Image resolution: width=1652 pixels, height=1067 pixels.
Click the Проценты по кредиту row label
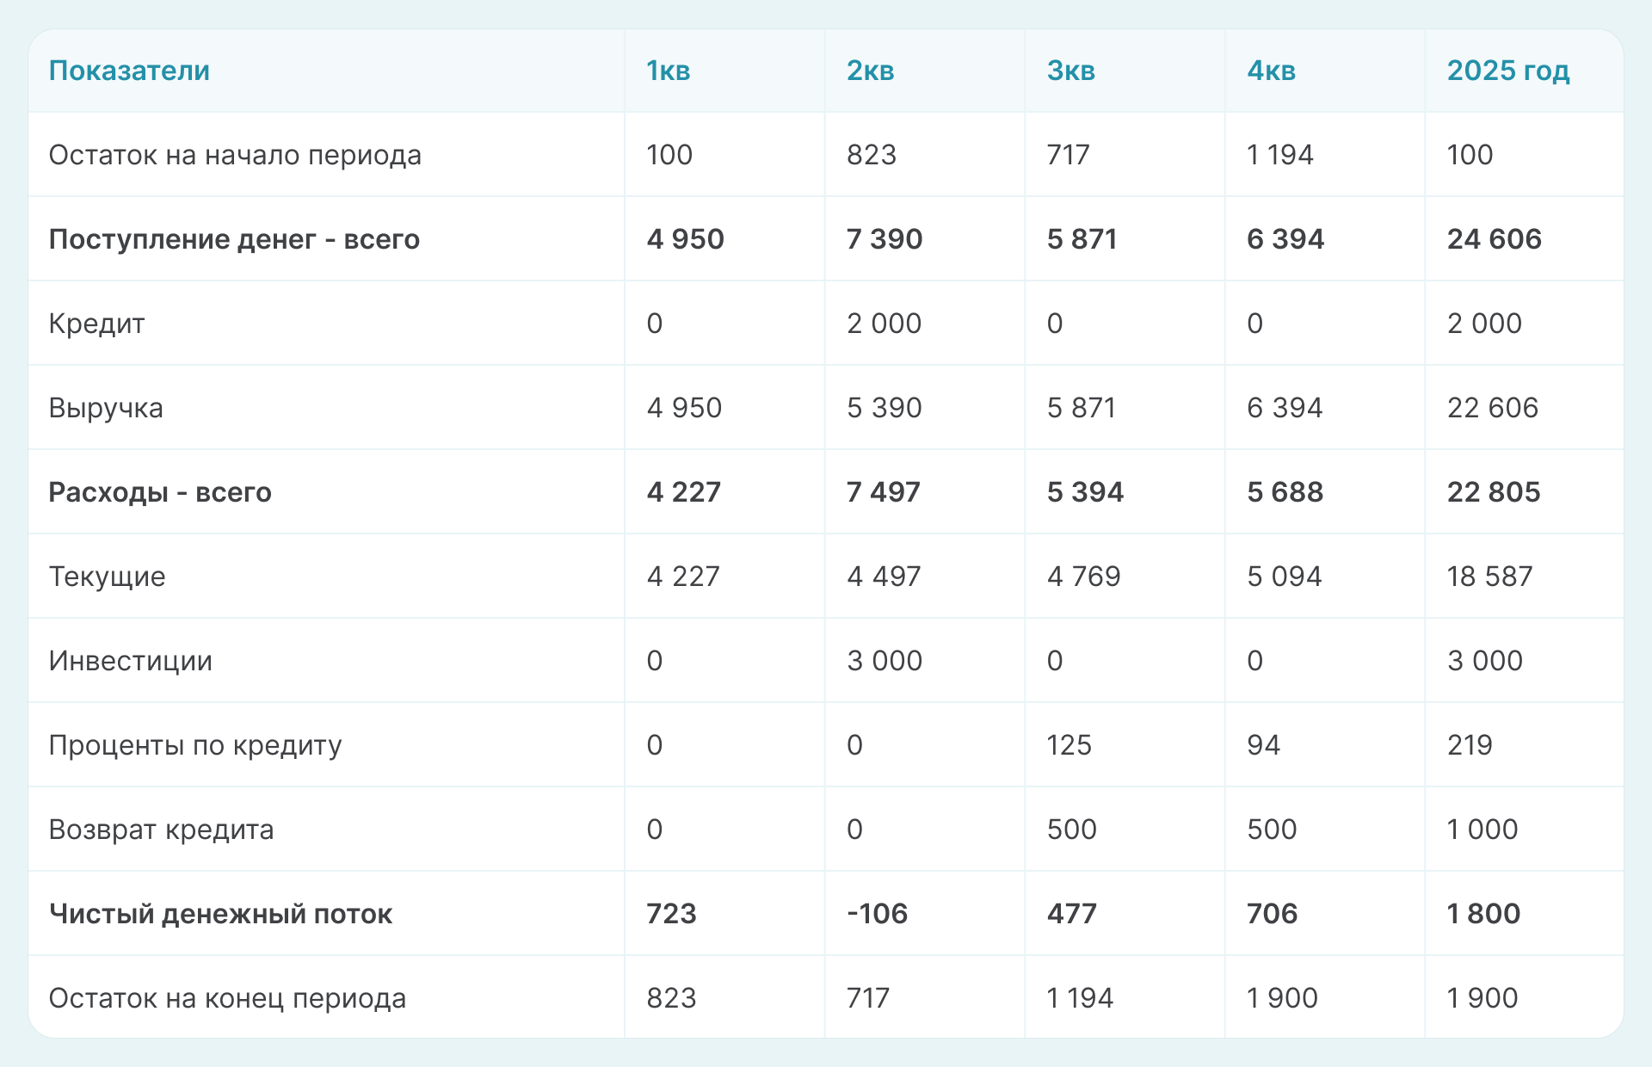coord(195,745)
